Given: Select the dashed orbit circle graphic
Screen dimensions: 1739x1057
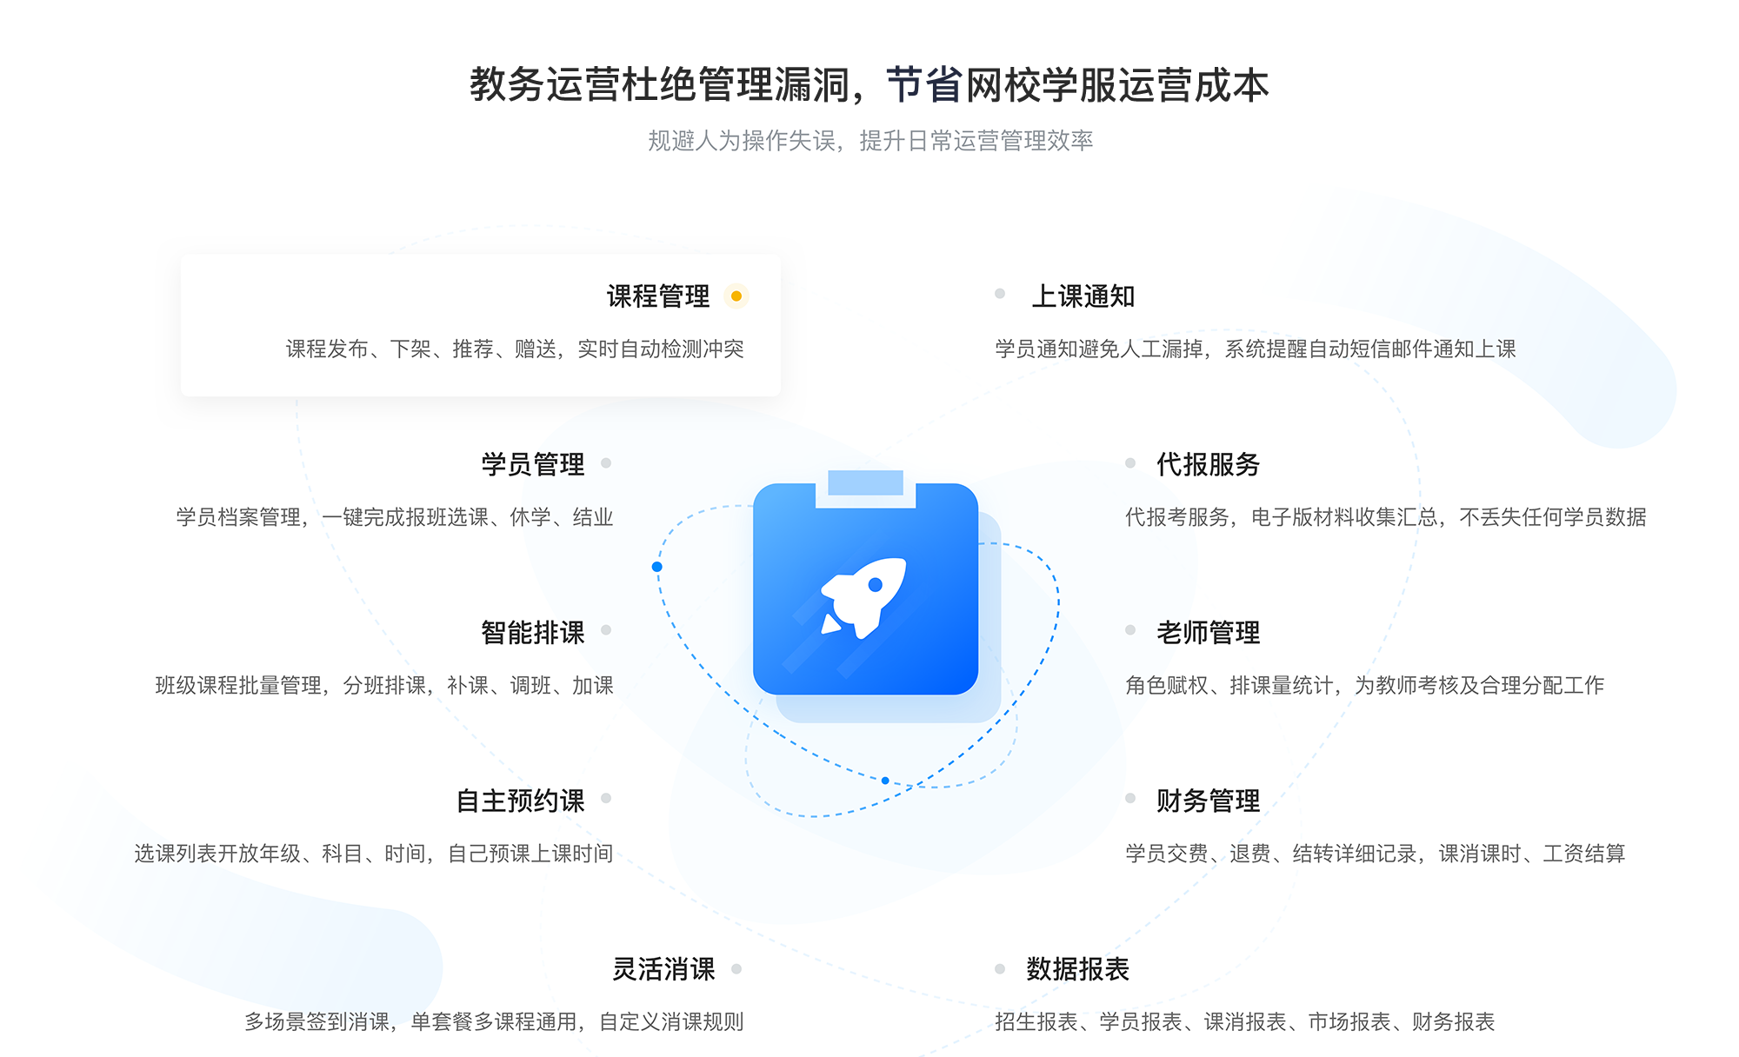Looking at the screenshot, I should click(x=869, y=608).
